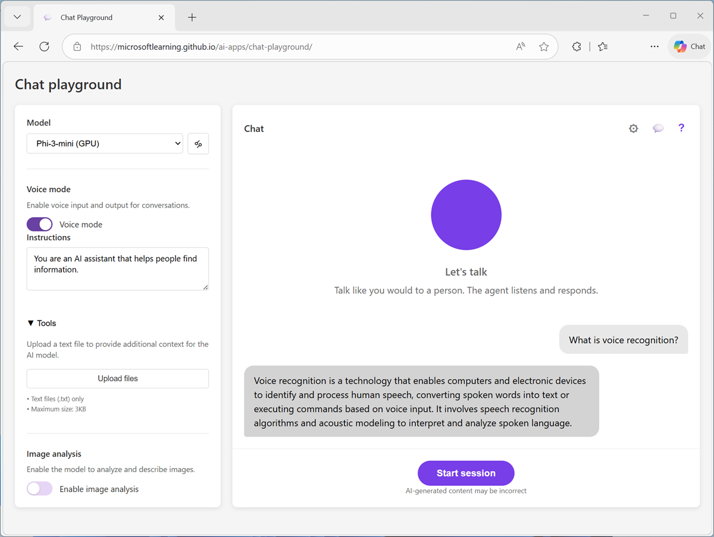The height and width of the screenshot is (537, 714).
Task: Open Copilot Chat from the browser toolbar
Action: [688, 46]
